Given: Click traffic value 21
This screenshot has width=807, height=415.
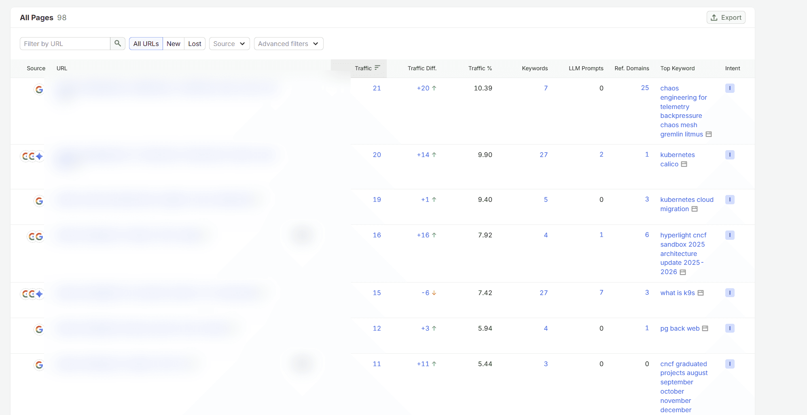Looking at the screenshot, I should point(377,88).
